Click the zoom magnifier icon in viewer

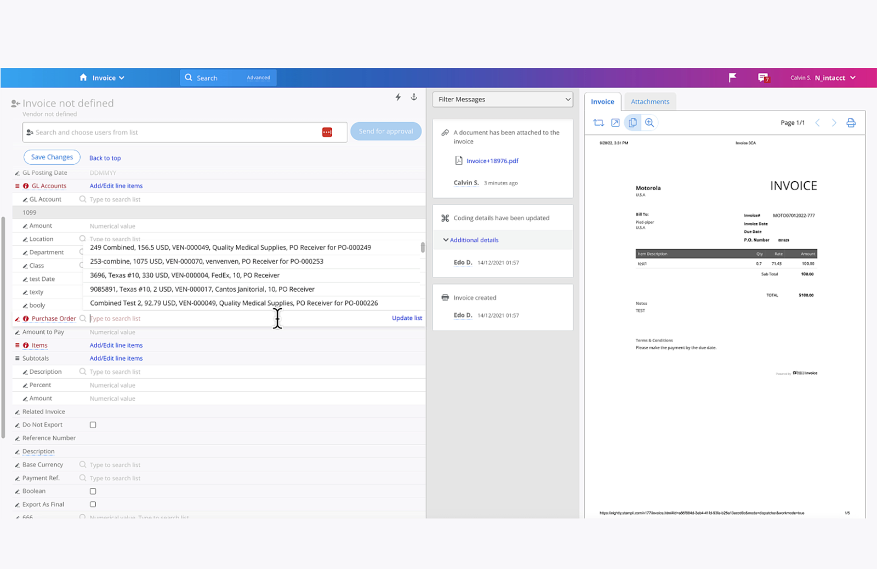coord(650,123)
